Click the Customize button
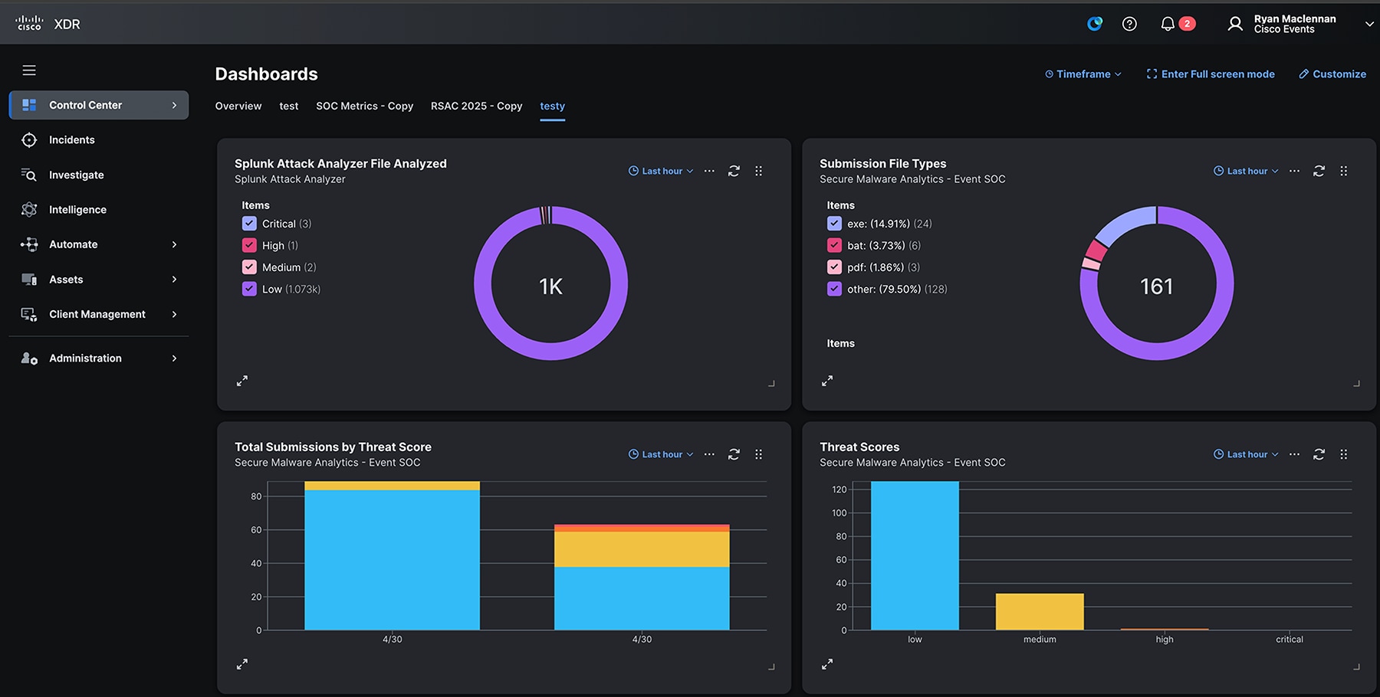1380x697 pixels. 1332,74
